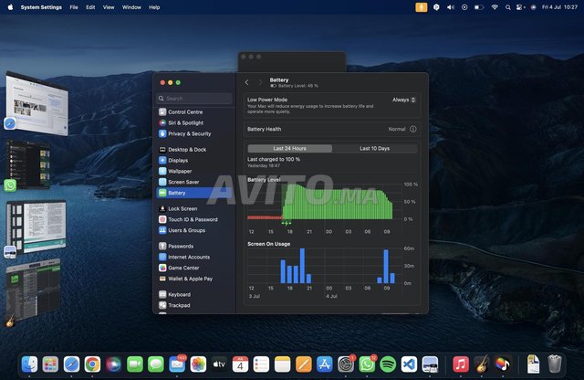Image resolution: width=584 pixels, height=380 pixels.
Task: Click the back navigation arrow
Action: (x=246, y=82)
